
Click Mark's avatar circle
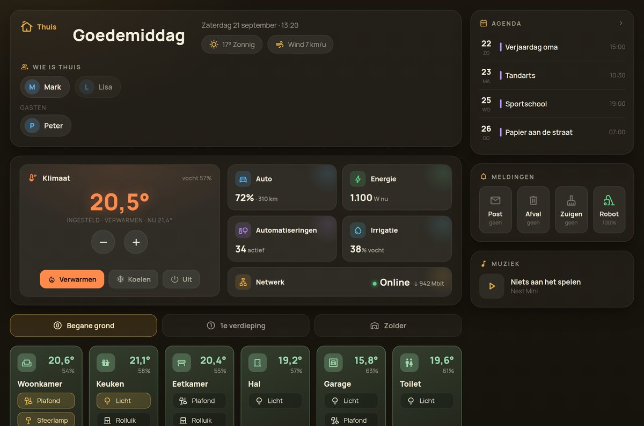click(32, 87)
